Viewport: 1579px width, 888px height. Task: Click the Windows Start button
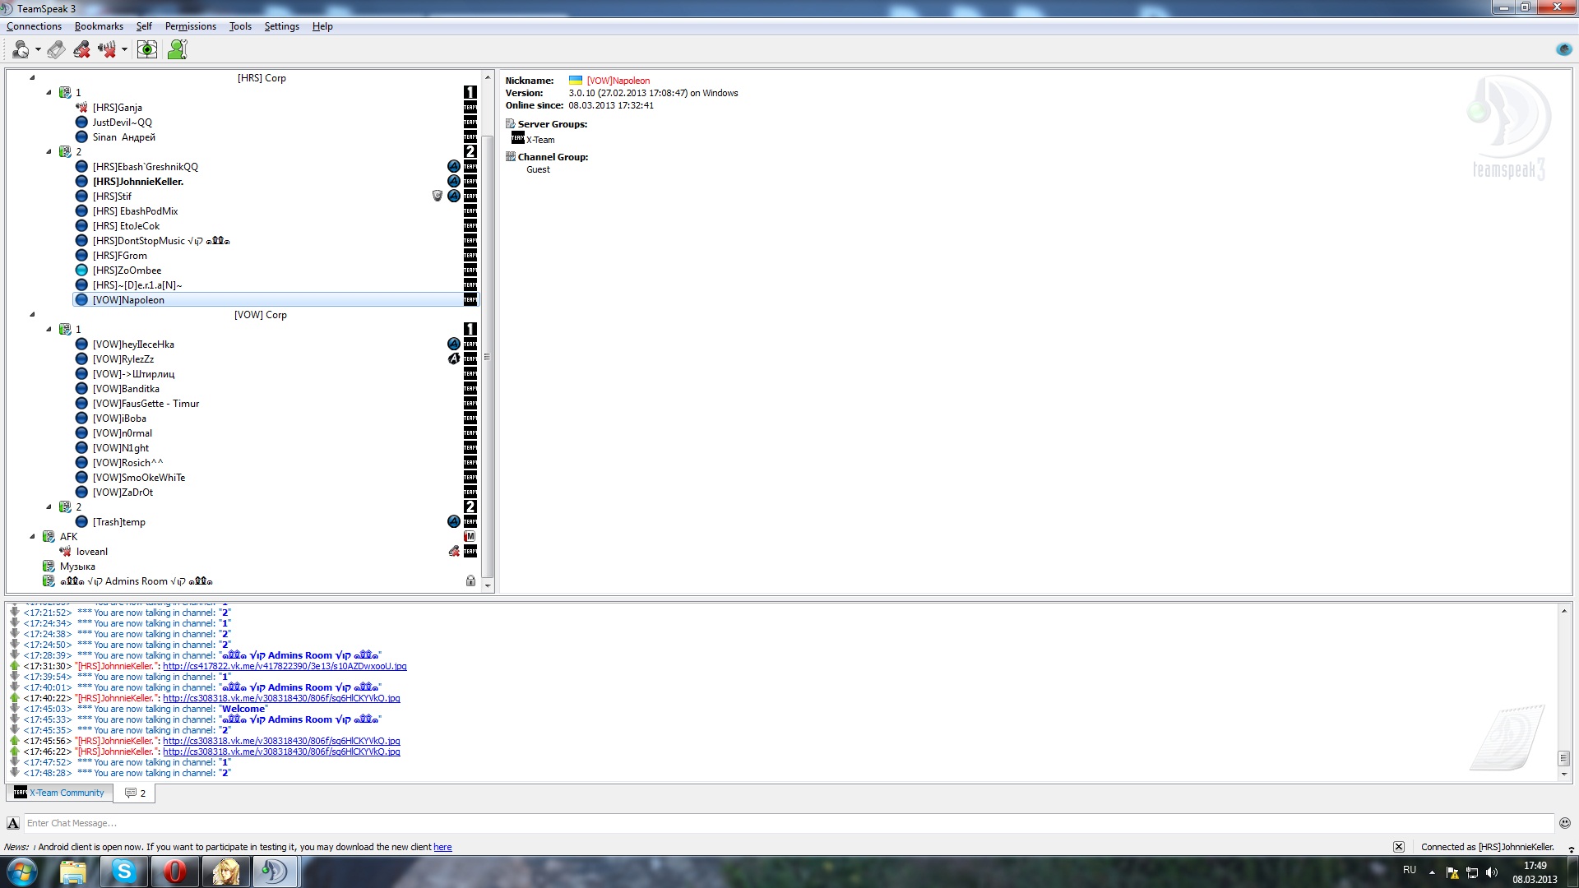(x=22, y=872)
